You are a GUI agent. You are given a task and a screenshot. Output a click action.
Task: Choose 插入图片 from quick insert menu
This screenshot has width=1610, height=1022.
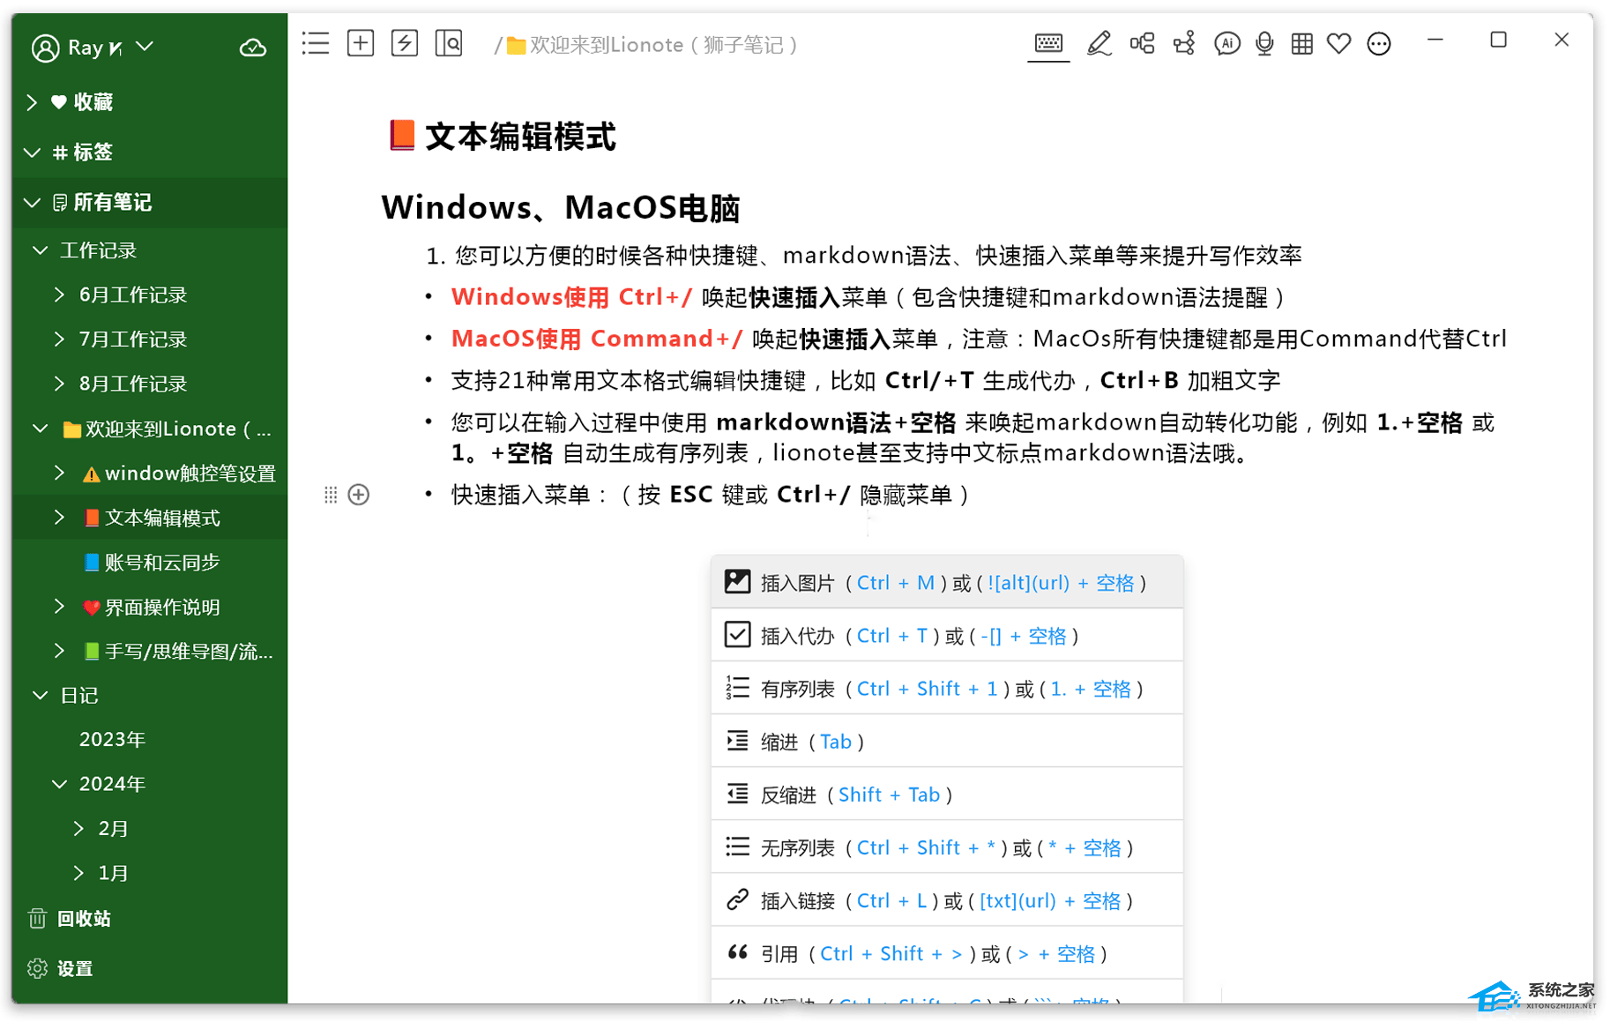[947, 583]
